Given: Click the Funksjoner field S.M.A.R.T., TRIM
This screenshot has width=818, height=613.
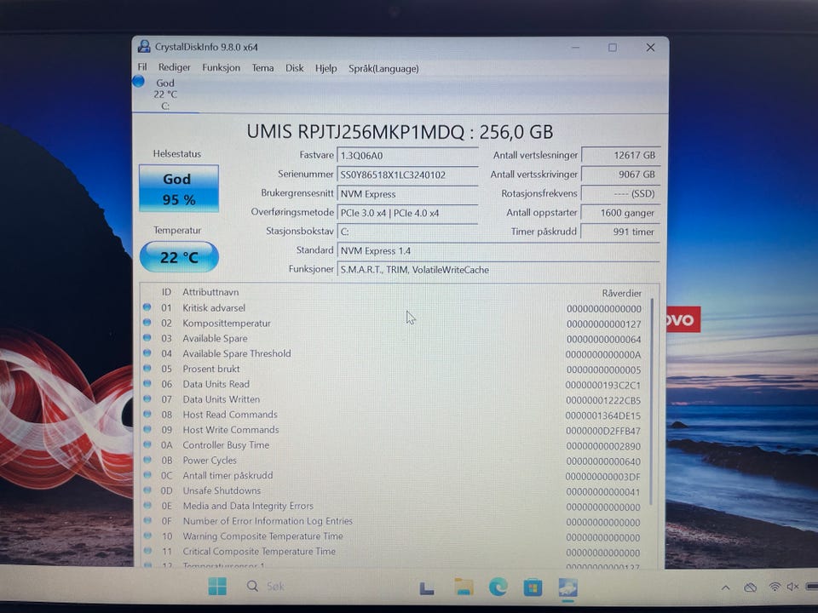Looking at the screenshot, I should 498,270.
